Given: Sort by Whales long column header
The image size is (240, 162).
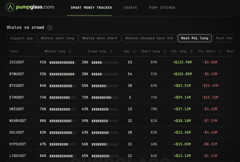Looking at the screenshot, I should coord(55,51).
